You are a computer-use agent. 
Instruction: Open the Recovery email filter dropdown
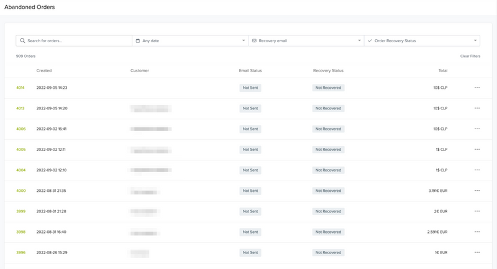click(x=306, y=40)
